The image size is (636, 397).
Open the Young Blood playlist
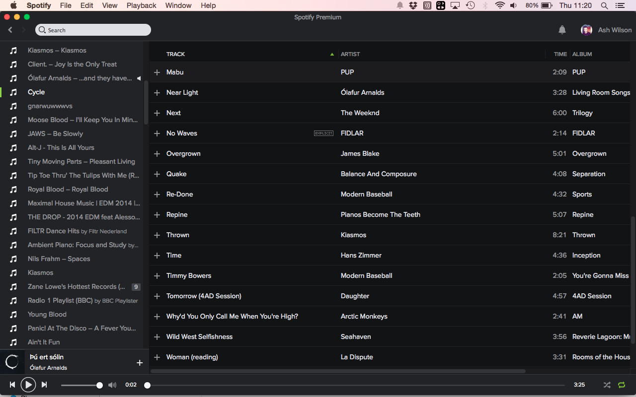point(47,315)
